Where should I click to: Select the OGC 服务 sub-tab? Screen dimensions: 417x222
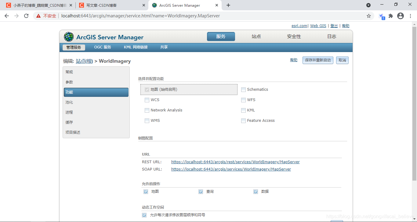[x=103, y=47]
